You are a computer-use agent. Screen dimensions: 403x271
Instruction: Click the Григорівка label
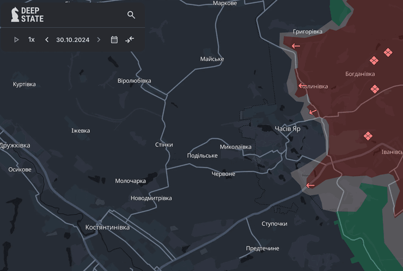click(308, 32)
